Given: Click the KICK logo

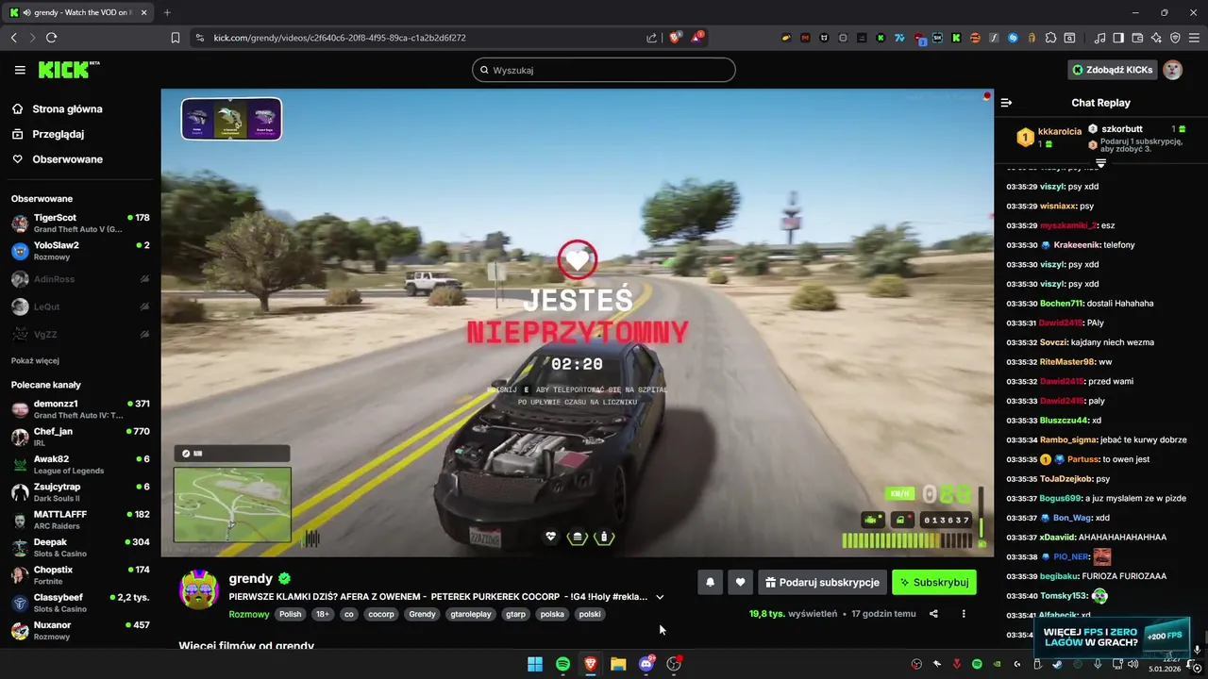Looking at the screenshot, I should tap(68, 70).
